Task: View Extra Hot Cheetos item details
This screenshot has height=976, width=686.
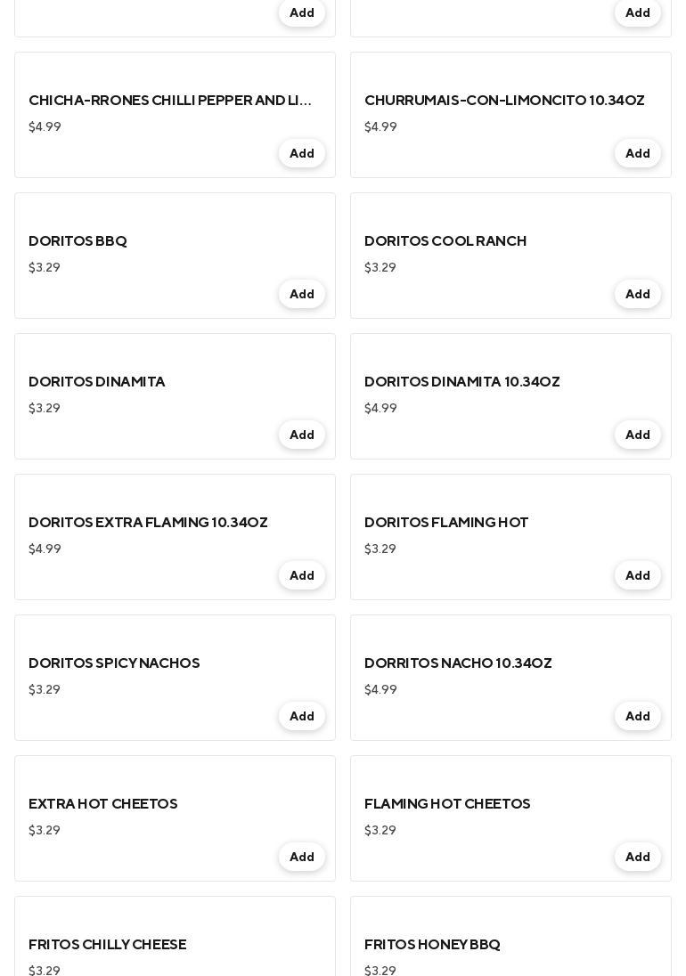Action: pyautogui.click(x=103, y=804)
